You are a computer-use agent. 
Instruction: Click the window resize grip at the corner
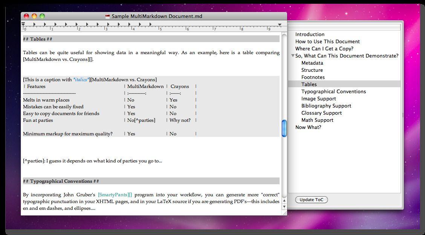tap(284, 213)
